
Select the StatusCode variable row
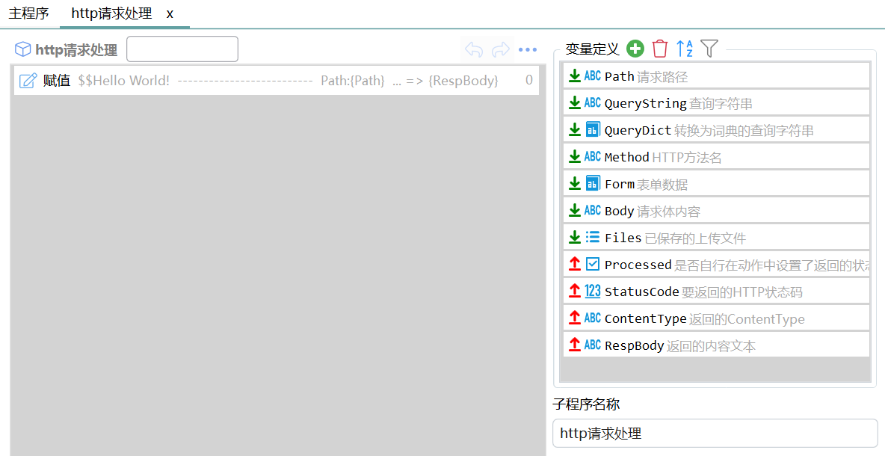coord(716,292)
